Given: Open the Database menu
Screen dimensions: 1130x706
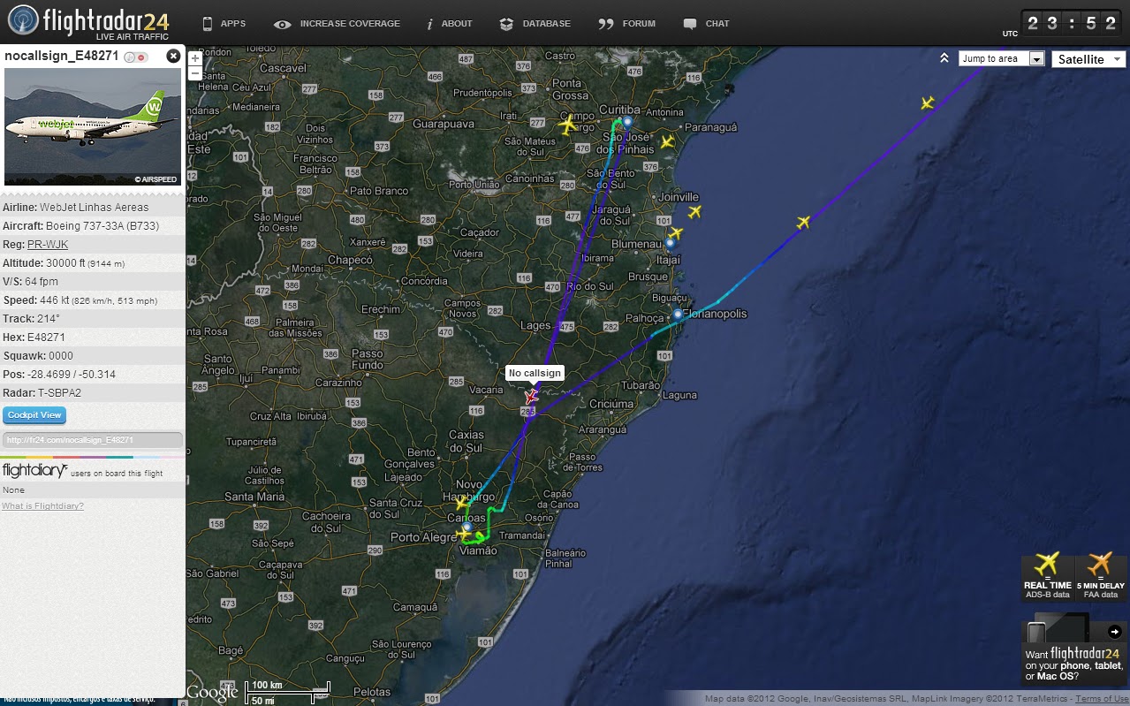Looking at the screenshot, I should [535, 24].
